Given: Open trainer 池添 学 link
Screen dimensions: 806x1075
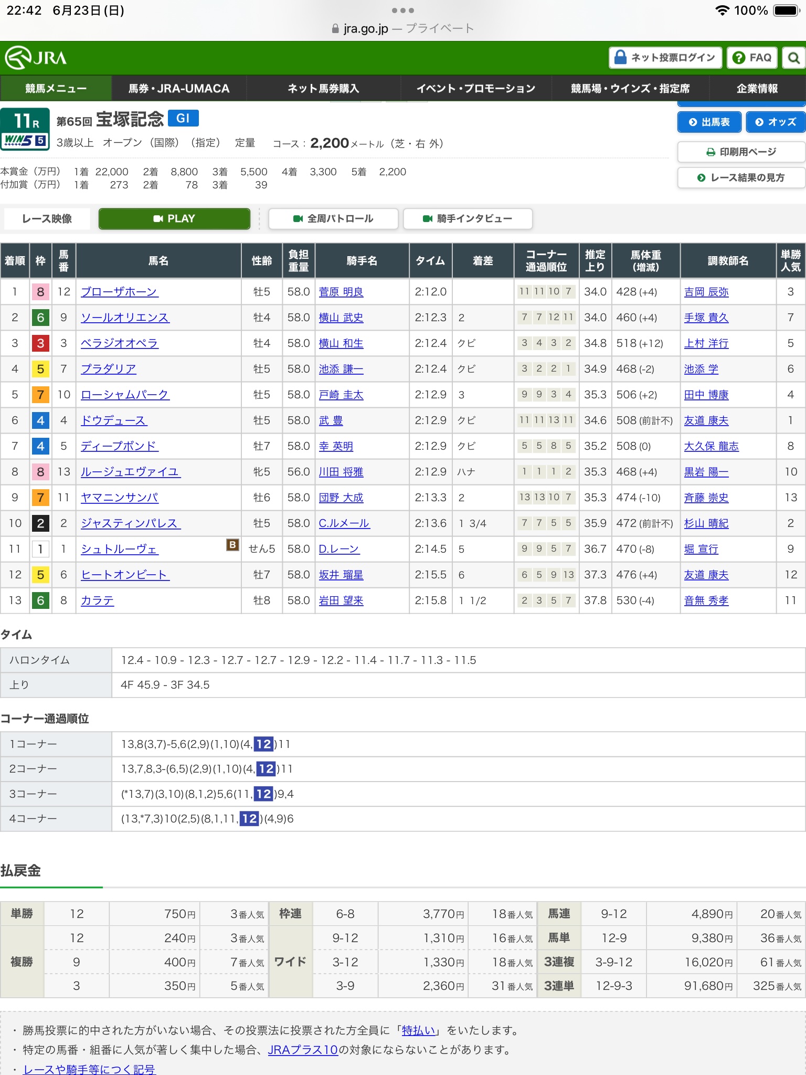Looking at the screenshot, I should point(701,369).
